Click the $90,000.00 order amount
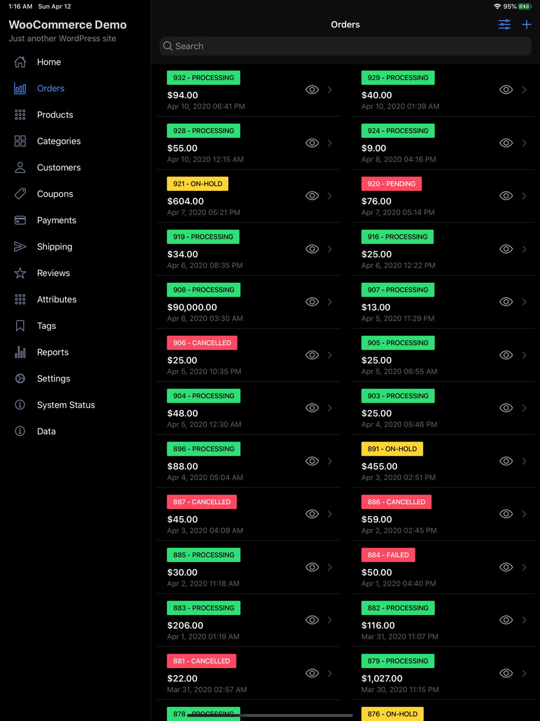 192,307
